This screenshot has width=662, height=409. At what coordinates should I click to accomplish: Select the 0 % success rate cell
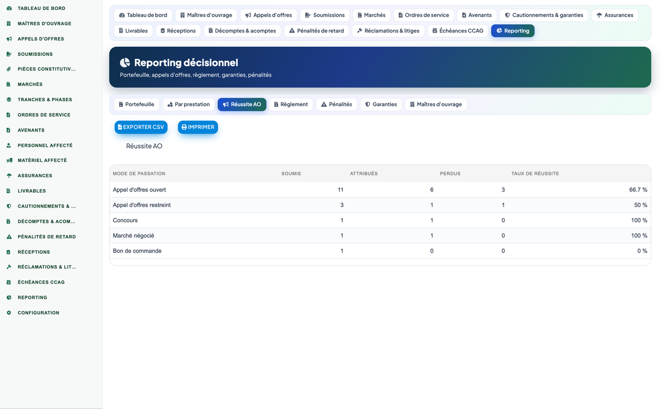(x=642, y=251)
